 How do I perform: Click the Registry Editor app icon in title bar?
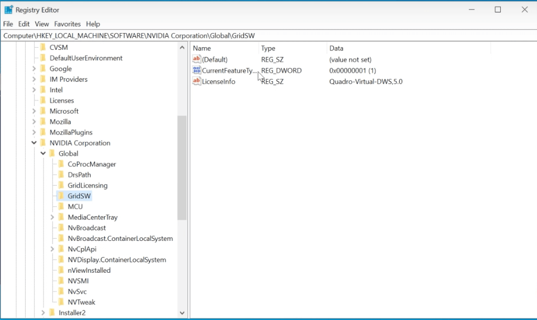8,9
